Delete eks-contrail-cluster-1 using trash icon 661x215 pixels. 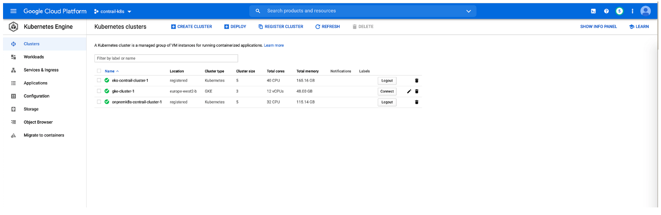click(x=417, y=81)
